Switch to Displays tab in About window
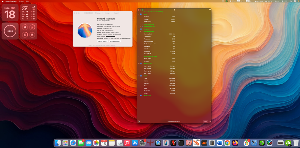This screenshot has width=300, height=148. [98, 13]
